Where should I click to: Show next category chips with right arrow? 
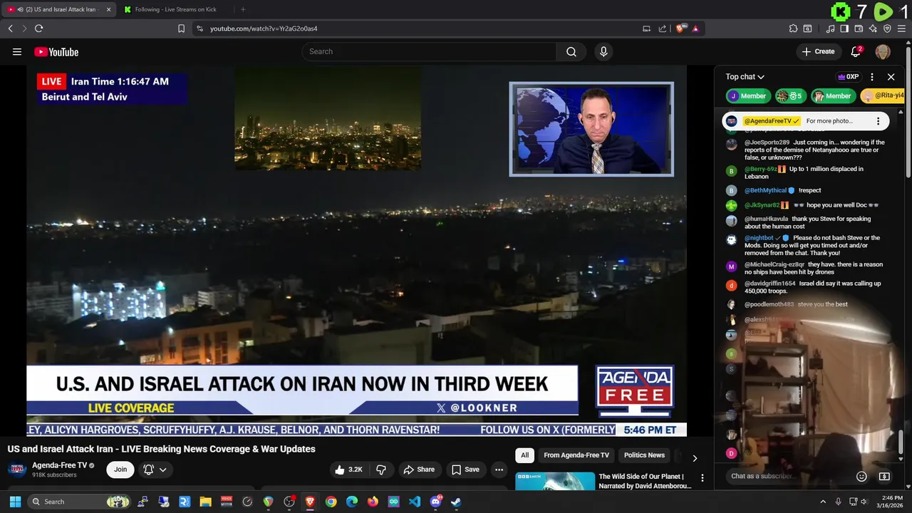[x=695, y=458]
